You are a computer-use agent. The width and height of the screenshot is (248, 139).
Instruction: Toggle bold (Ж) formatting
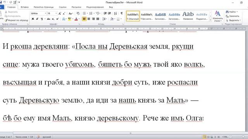tap(33, 19)
